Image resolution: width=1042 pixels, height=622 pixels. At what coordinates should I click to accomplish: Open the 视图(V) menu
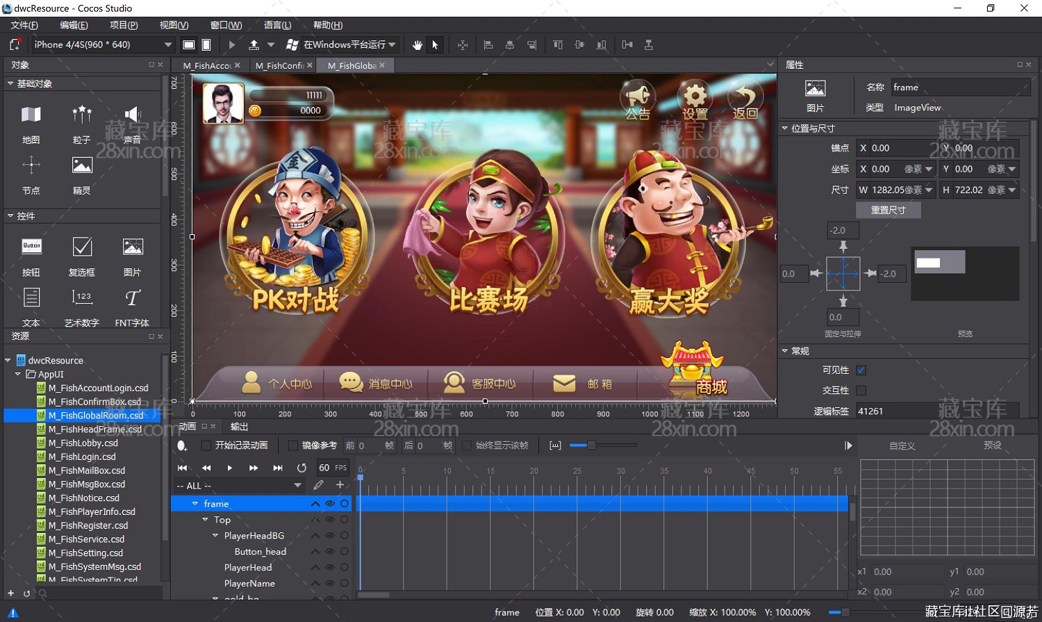[x=174, y=25]
